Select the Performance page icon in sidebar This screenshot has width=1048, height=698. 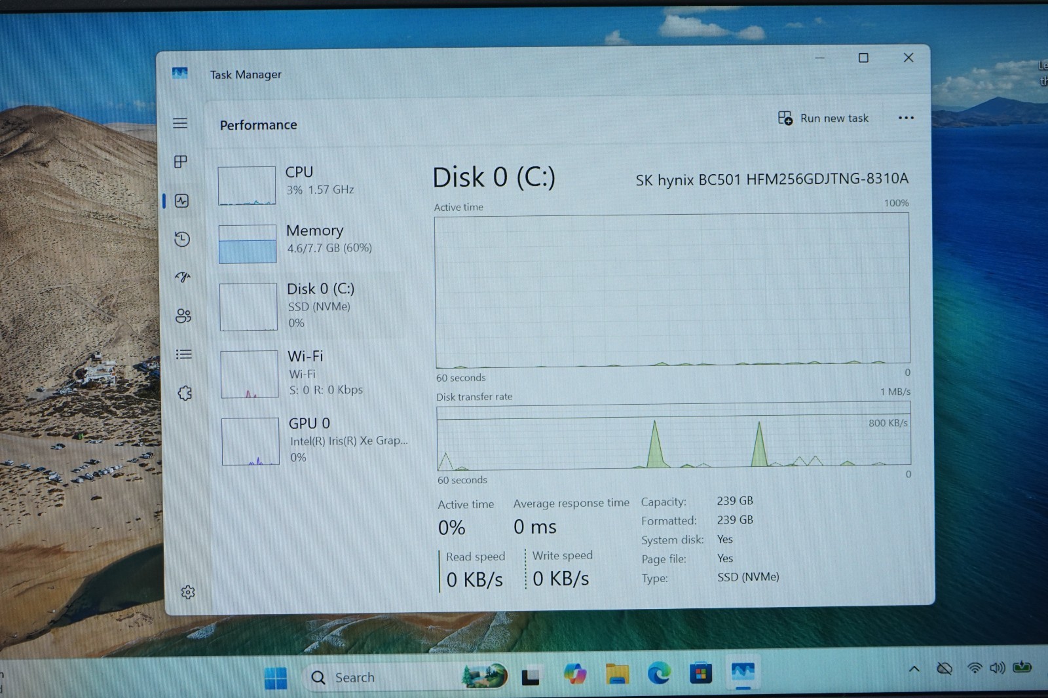tap(182, 201)
